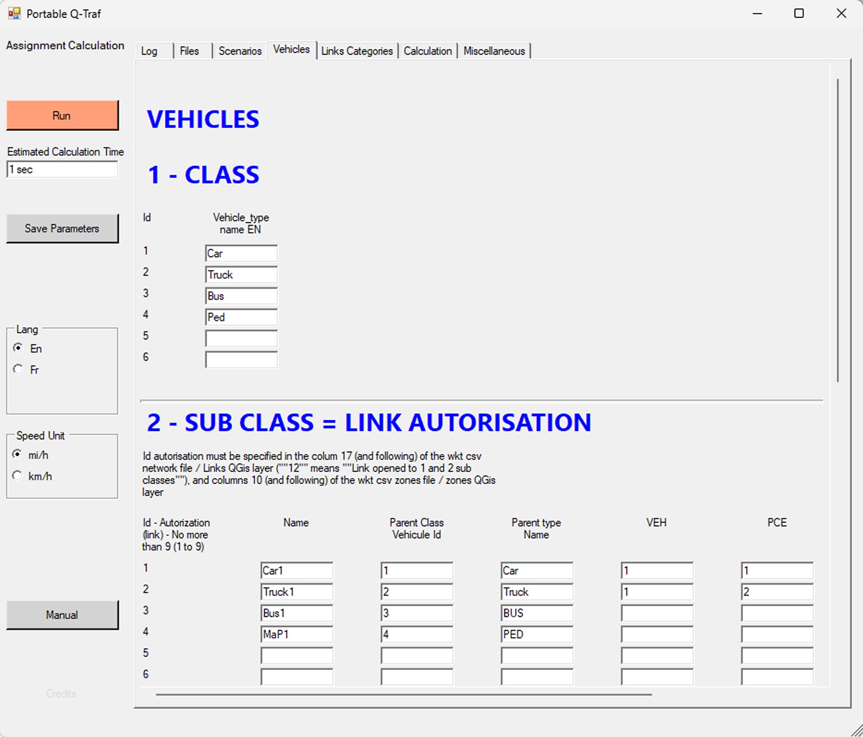This screenshot has width=863, height=737.
Task: Select the Vehicles tab
Action: 292,49
